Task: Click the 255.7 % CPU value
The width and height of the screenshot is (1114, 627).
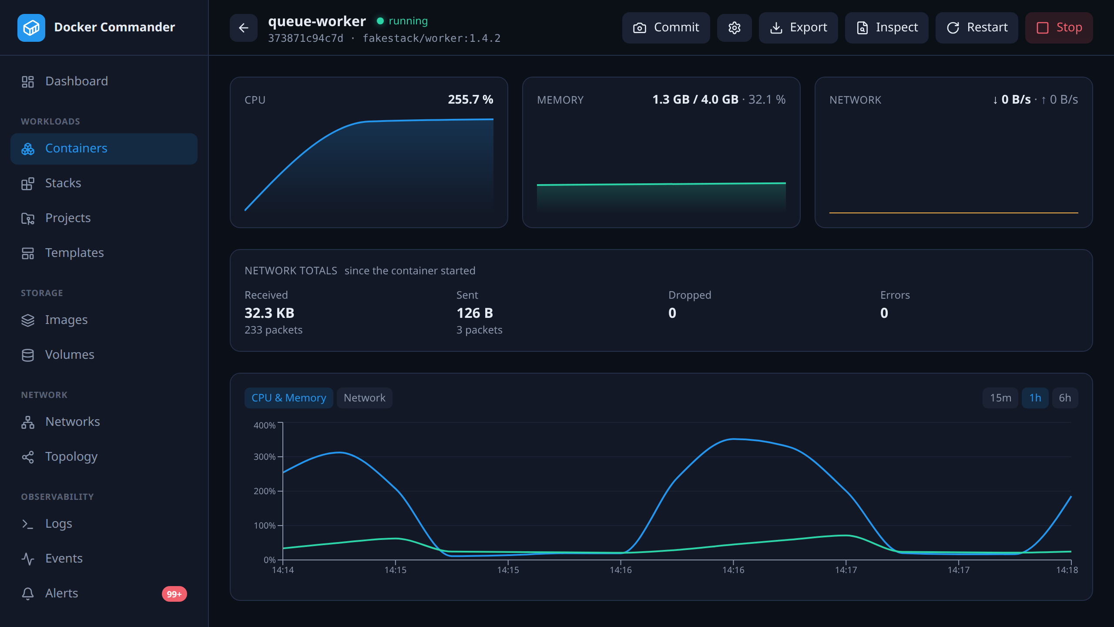Action: pos(471,100)
